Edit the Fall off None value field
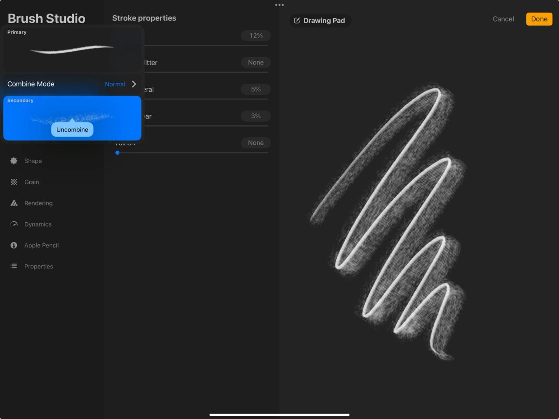Screen dimensions: 559x419 coord(256,143)
